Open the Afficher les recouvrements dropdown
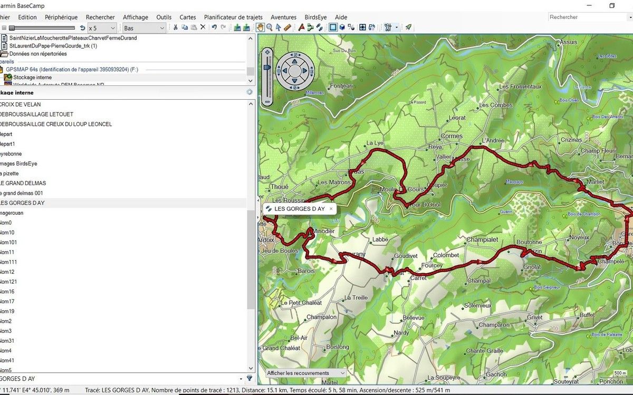This screenshot has width=633, height=395. coord(305,373)
